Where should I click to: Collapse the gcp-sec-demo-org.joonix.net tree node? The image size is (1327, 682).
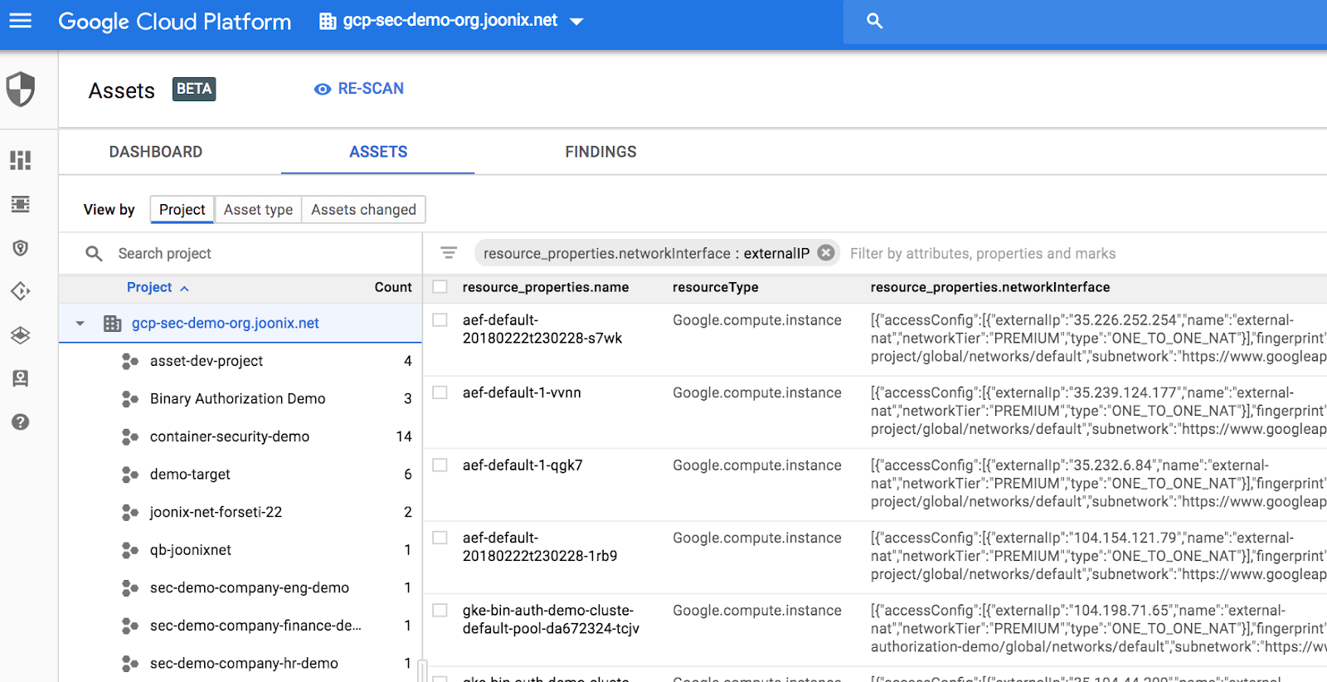click(80, 324)
